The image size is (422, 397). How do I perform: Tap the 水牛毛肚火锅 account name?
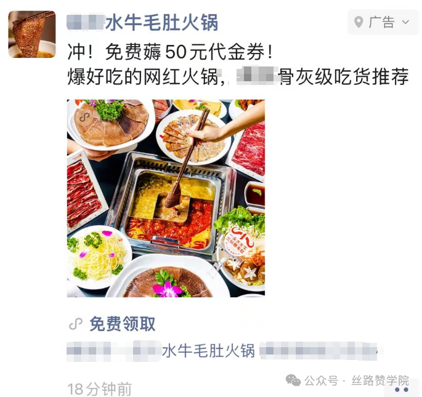[142, 23]
